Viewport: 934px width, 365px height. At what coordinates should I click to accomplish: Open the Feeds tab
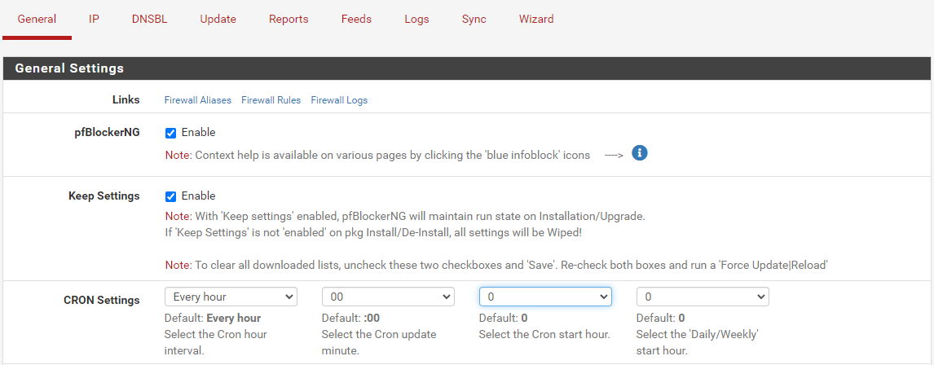[x=356, y=19]
